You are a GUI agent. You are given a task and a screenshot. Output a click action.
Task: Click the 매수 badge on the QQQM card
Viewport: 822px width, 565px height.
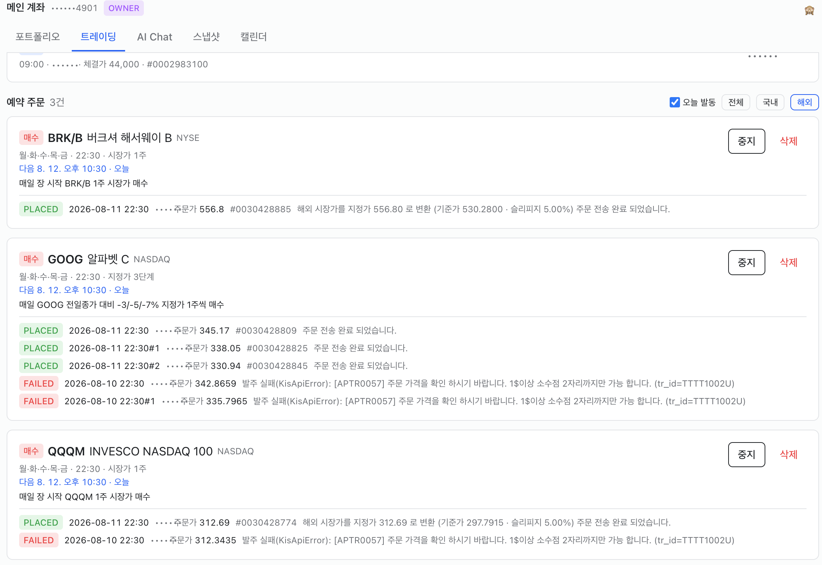pos(31,451)
